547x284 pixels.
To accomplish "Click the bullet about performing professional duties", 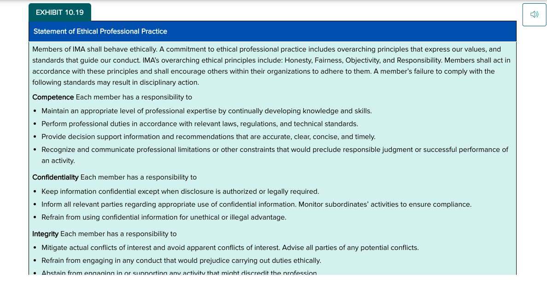I will click(199, 124).
